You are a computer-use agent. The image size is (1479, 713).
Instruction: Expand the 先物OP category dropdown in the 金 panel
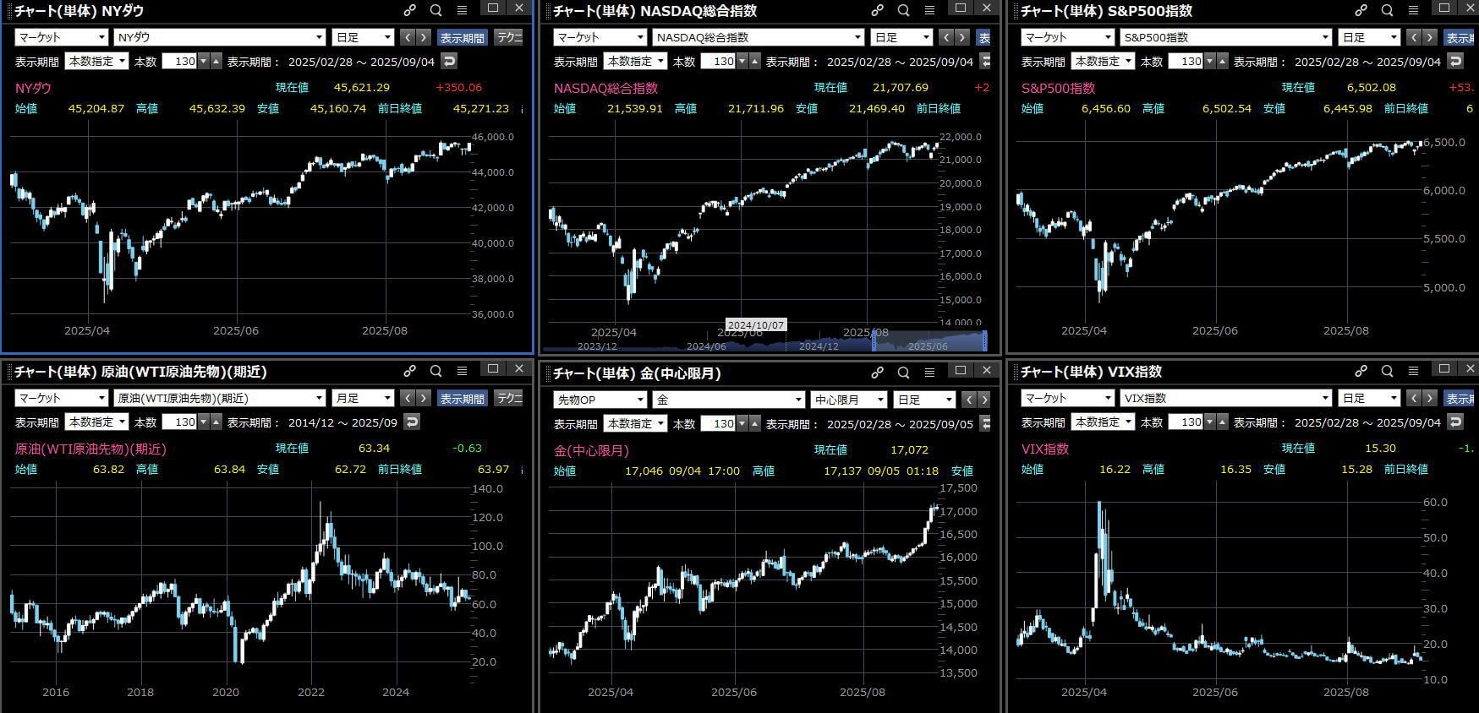pos(600,400)
